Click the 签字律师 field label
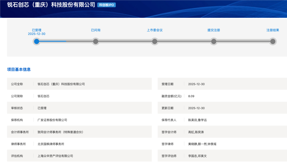Screen dimensions: 287x167 tap(167, 144)
